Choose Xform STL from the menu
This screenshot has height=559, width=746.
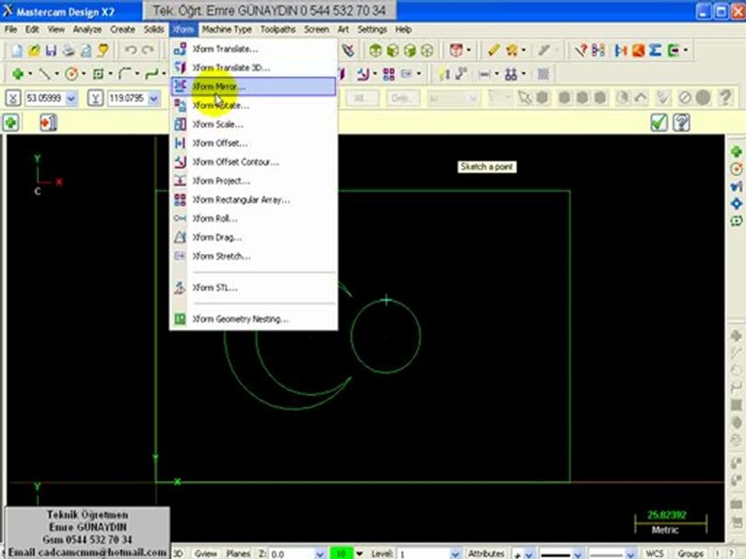point(253,287)
